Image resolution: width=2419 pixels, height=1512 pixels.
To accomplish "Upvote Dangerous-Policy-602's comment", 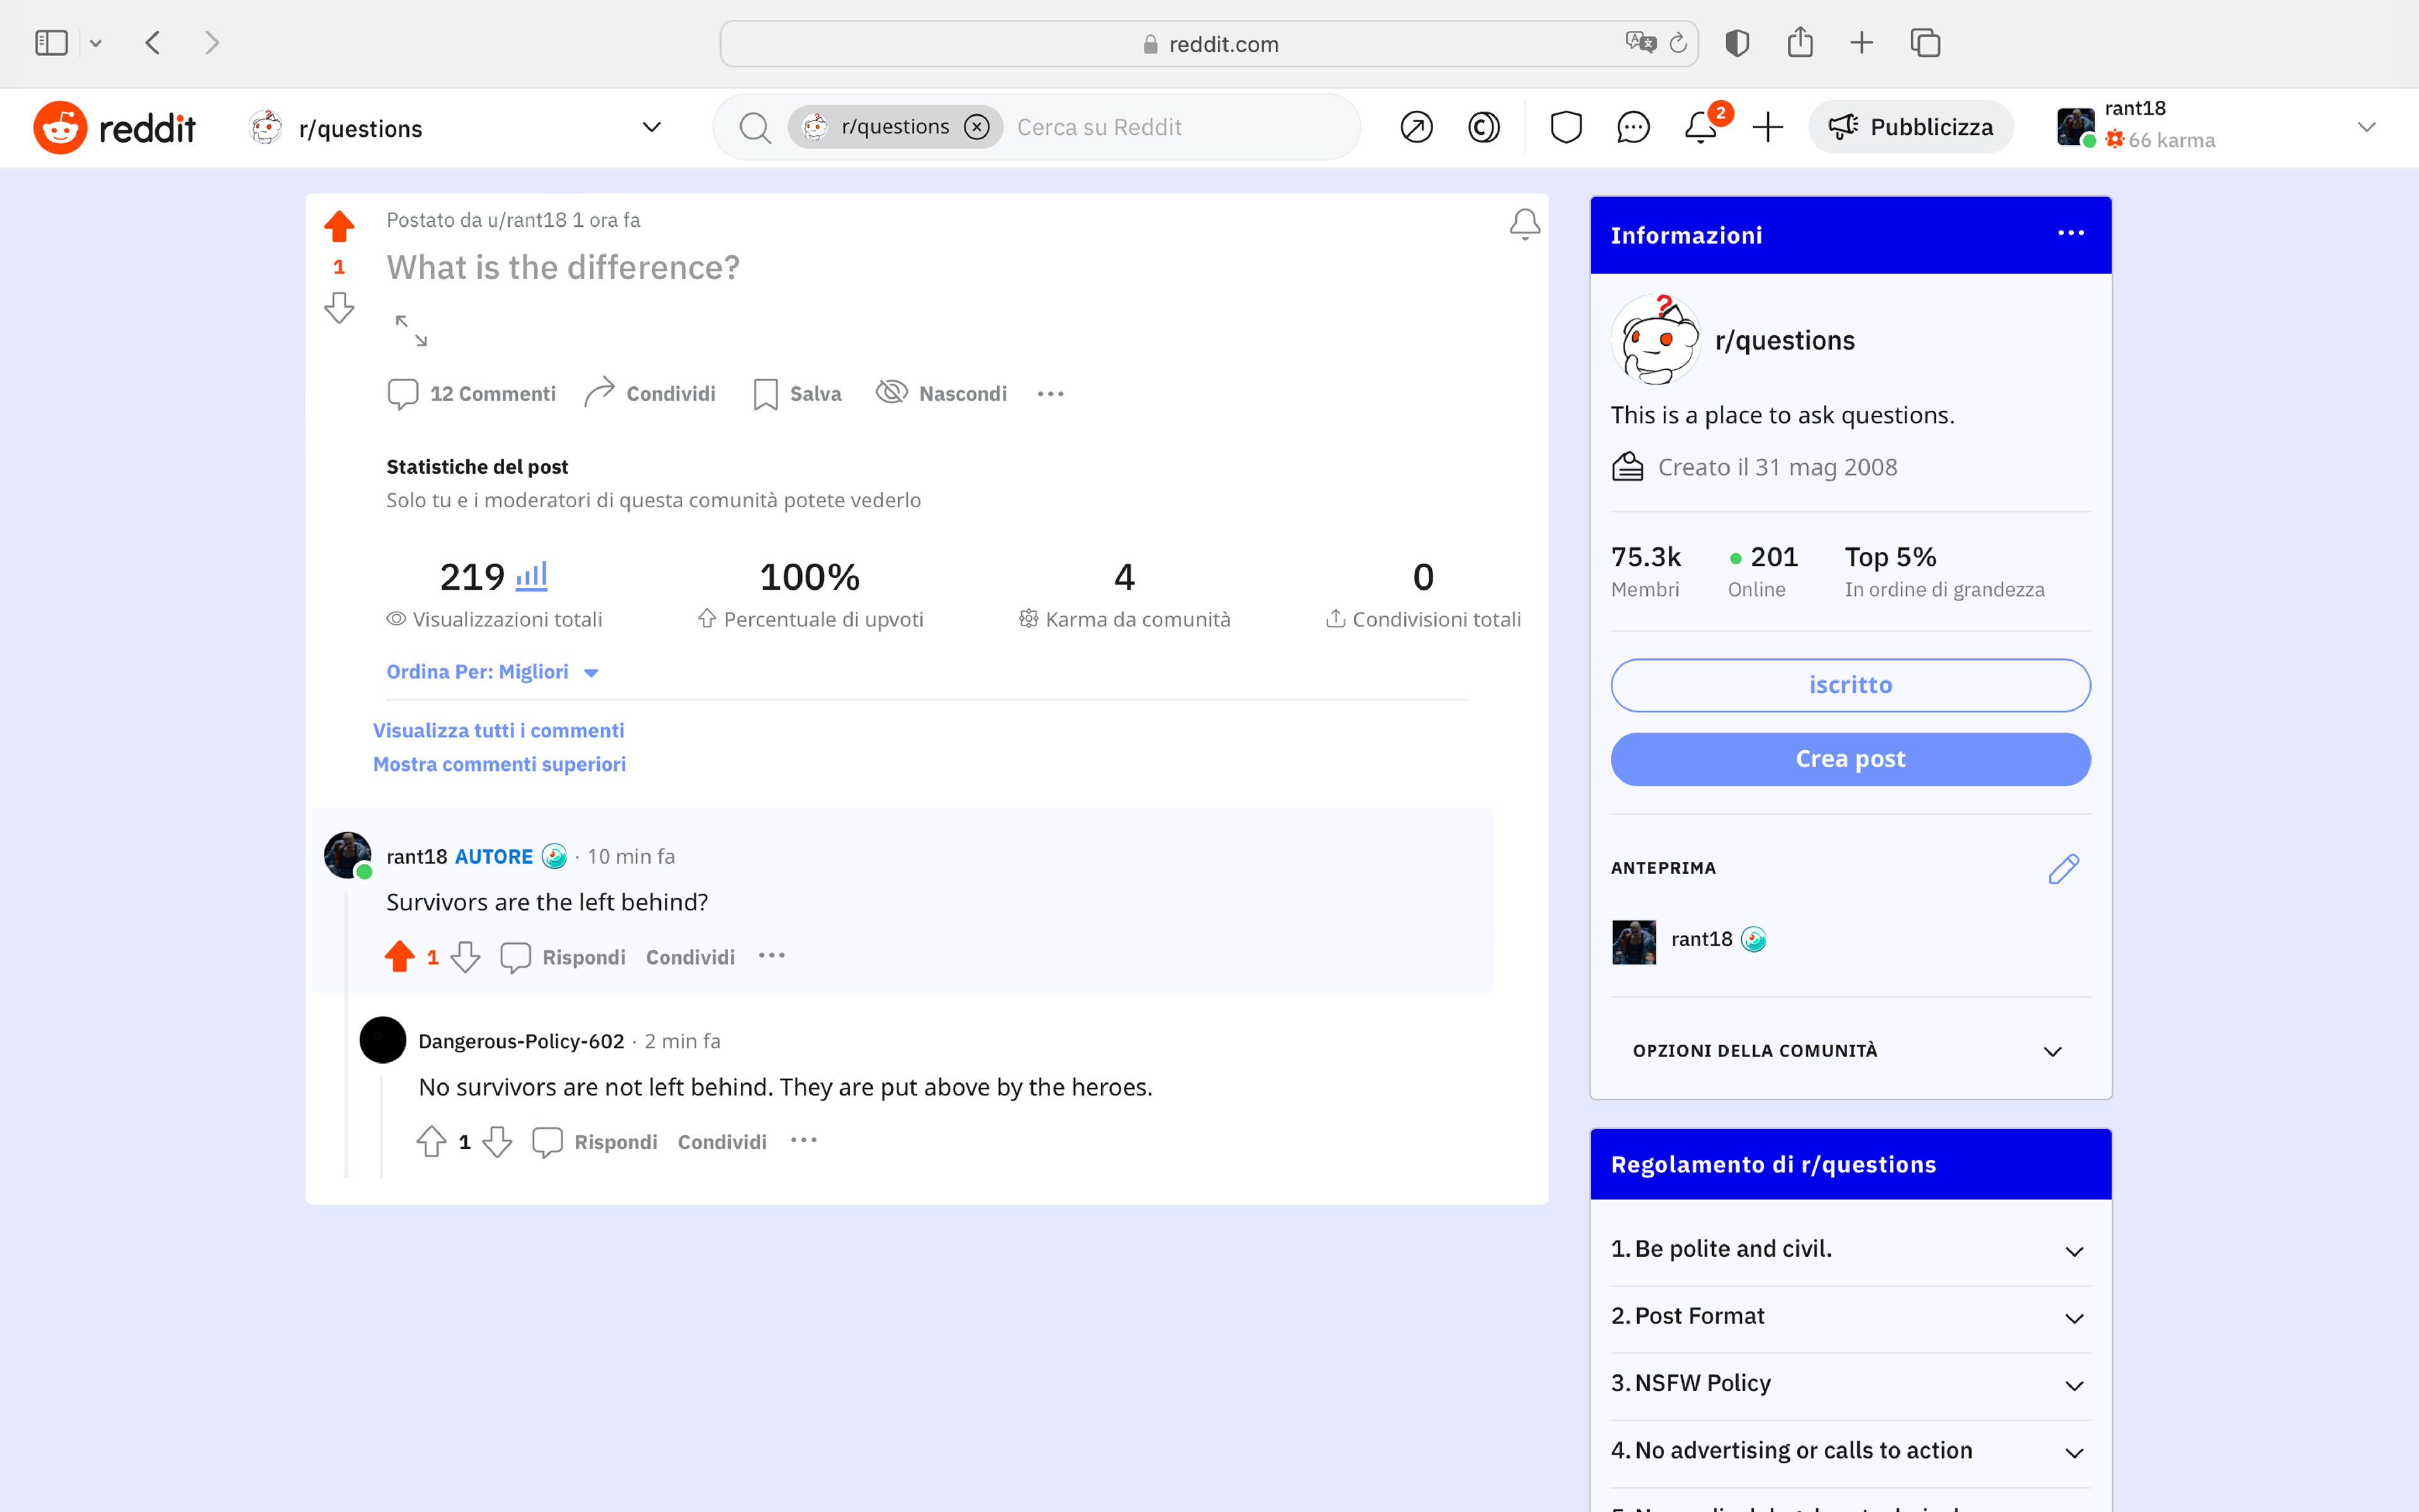I will coord(432,1141).
